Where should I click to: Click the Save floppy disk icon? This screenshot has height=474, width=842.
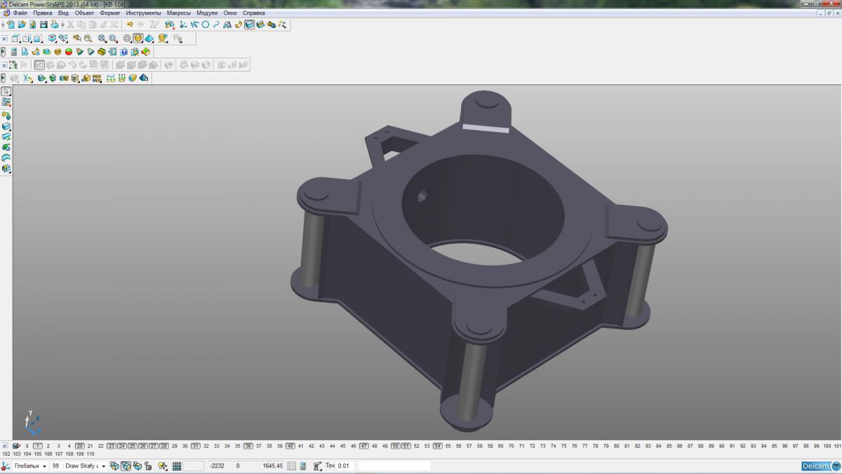point(44,24)
